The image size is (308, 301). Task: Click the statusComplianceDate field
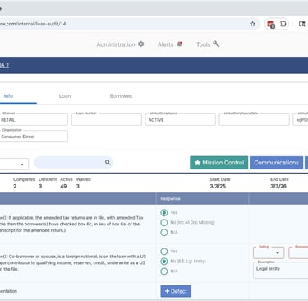pyautogui.click(x=254, y=120)
